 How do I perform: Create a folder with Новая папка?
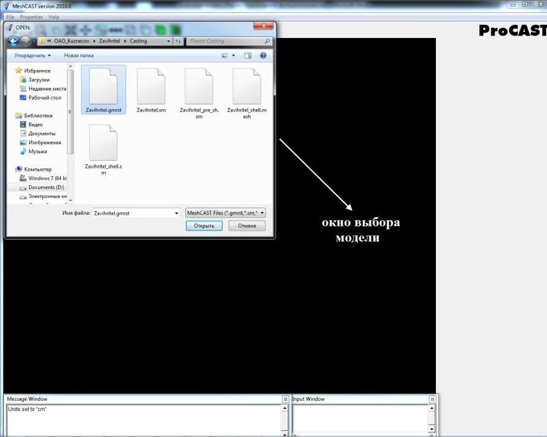(x=79, y=56)
